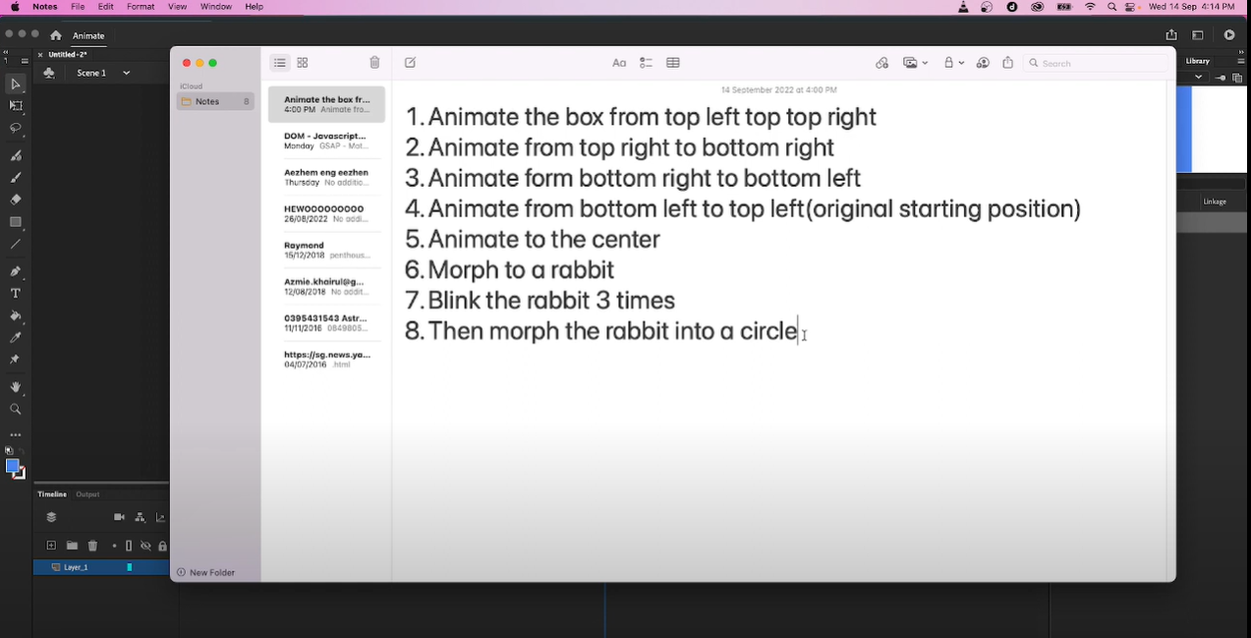The width and height of the screenshot is (1251, 638).
Task: Select the Free Transform tool
Action: coord(16,106)
